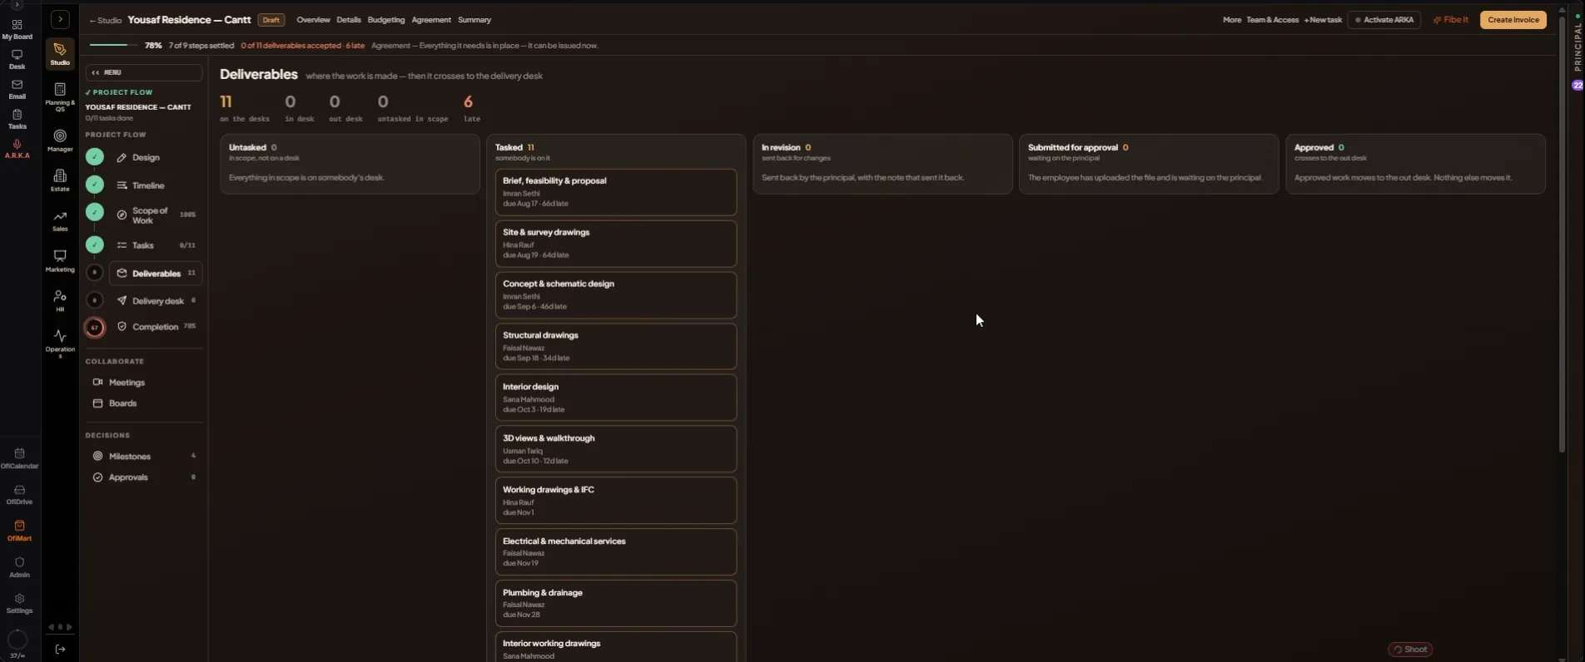The image size is (1585, 662).
Task: Open the Estate module icon
Action: point(60,180)
